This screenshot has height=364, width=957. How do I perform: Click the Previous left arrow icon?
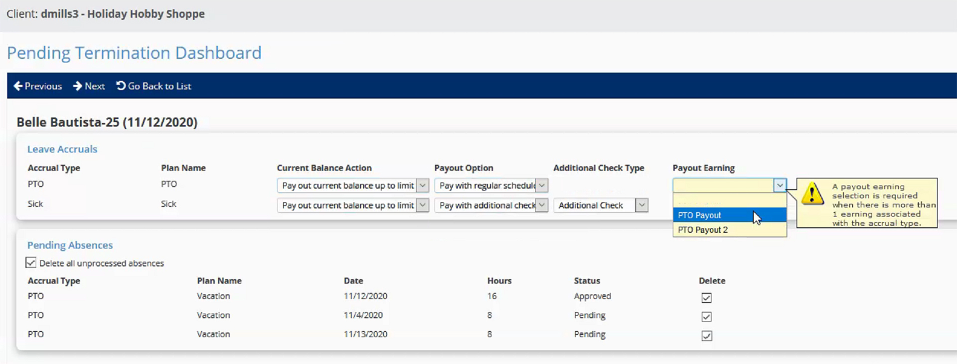tap(18, 86)
